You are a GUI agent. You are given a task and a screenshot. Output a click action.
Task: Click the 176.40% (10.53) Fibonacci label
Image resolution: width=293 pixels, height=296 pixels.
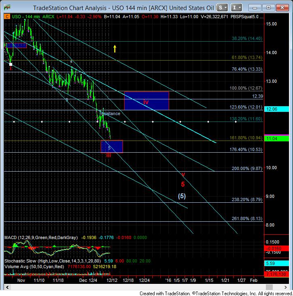point(246,149)
